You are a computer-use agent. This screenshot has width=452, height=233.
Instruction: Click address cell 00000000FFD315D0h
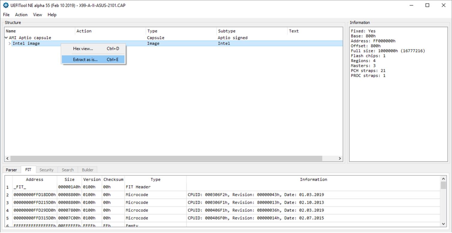click(35, 218)
